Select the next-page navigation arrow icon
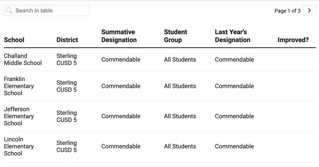Viewport: 319px width, 167px height. coord(309,11)
